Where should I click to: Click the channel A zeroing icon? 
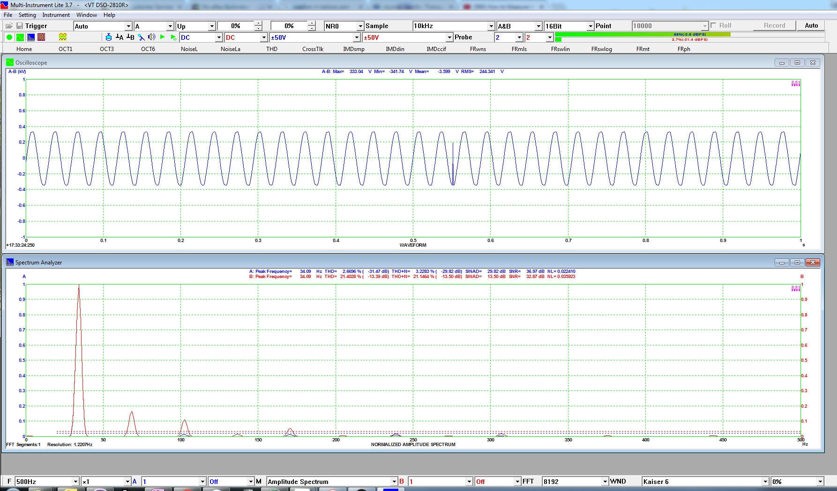coord(120,37)
